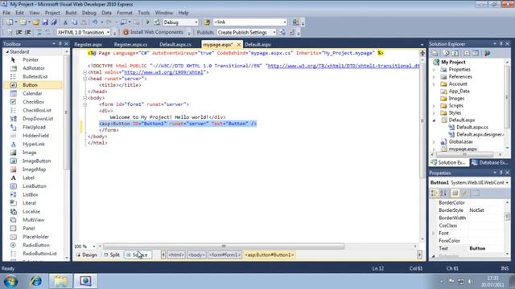Click the Cut icon in toolbar

pyautogui.click(x=65, y=22)
